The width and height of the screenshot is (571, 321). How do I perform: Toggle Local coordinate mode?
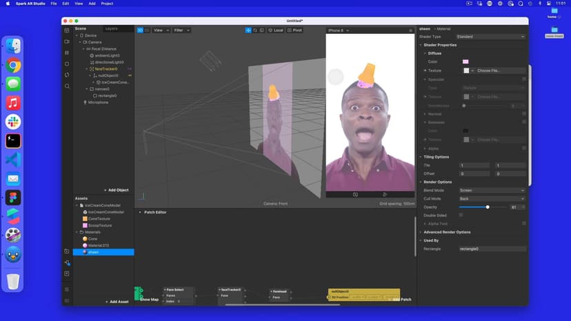[276, 30]
